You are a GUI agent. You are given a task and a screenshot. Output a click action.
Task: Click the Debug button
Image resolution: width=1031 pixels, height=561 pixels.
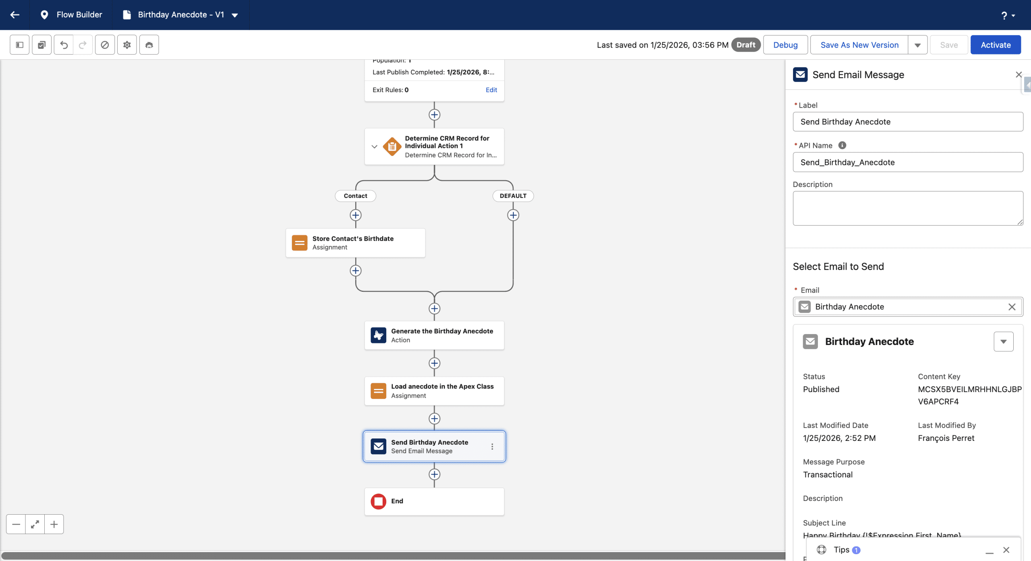pyautogui.click(x=785, y=45)
